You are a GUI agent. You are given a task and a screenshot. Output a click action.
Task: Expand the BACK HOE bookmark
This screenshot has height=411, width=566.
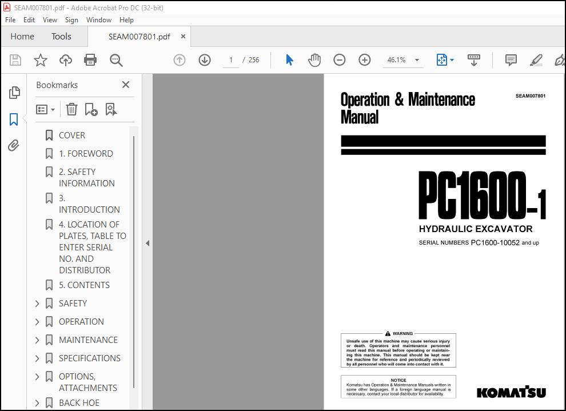(x=37, y=403)
